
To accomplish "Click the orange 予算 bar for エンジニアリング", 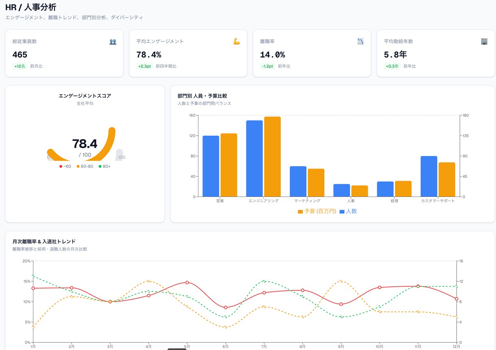I will (272, 157).
